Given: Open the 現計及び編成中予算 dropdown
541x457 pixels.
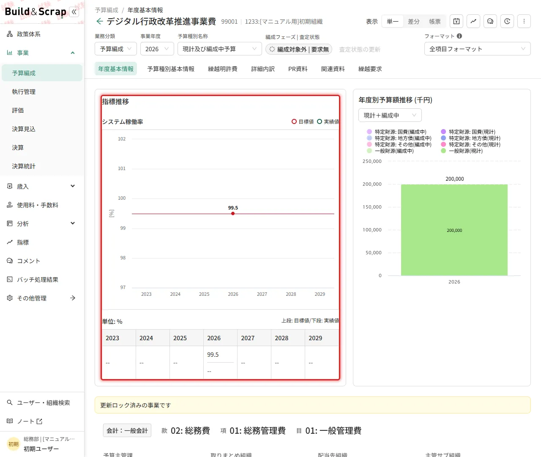Looking at the screenshot, I should (220, 49).
